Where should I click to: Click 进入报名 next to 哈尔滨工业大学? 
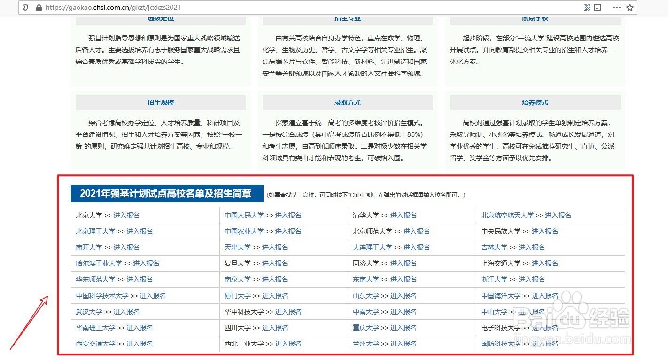pos(146,263)
